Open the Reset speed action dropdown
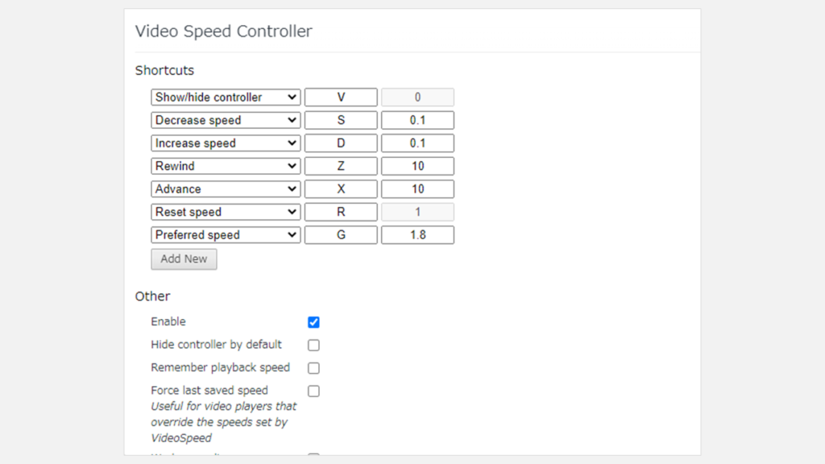Viewport: 825px width, 464px height. tap(226, 213)
